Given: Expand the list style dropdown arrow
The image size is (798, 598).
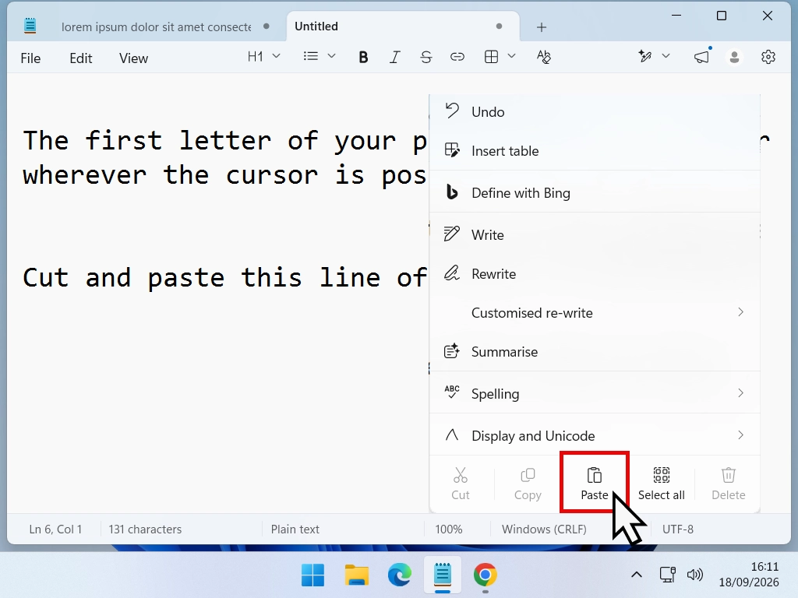Looking at the screenshot, I should tap(331, 56).
